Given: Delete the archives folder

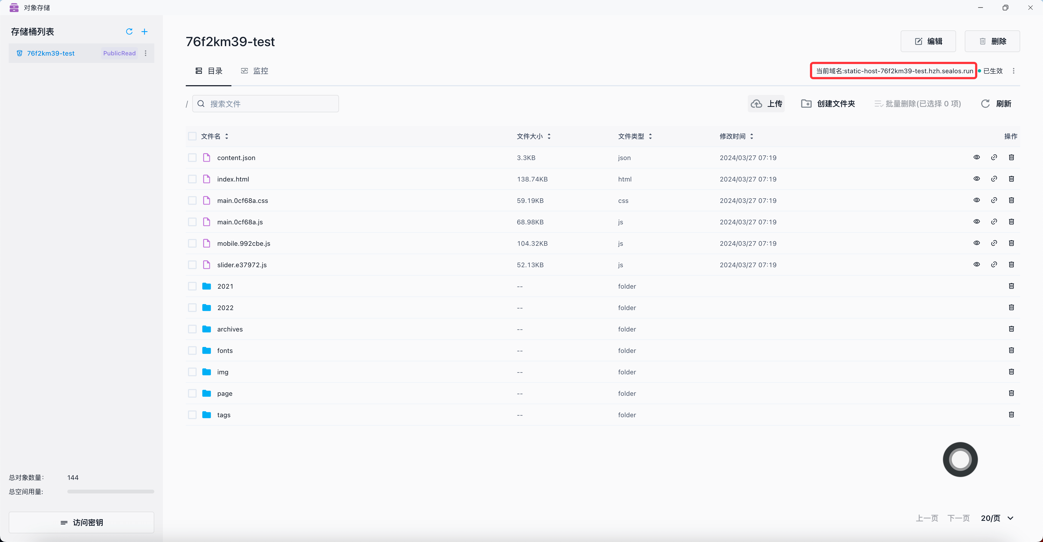Looking at the screenshot, I should point(1011,329).
